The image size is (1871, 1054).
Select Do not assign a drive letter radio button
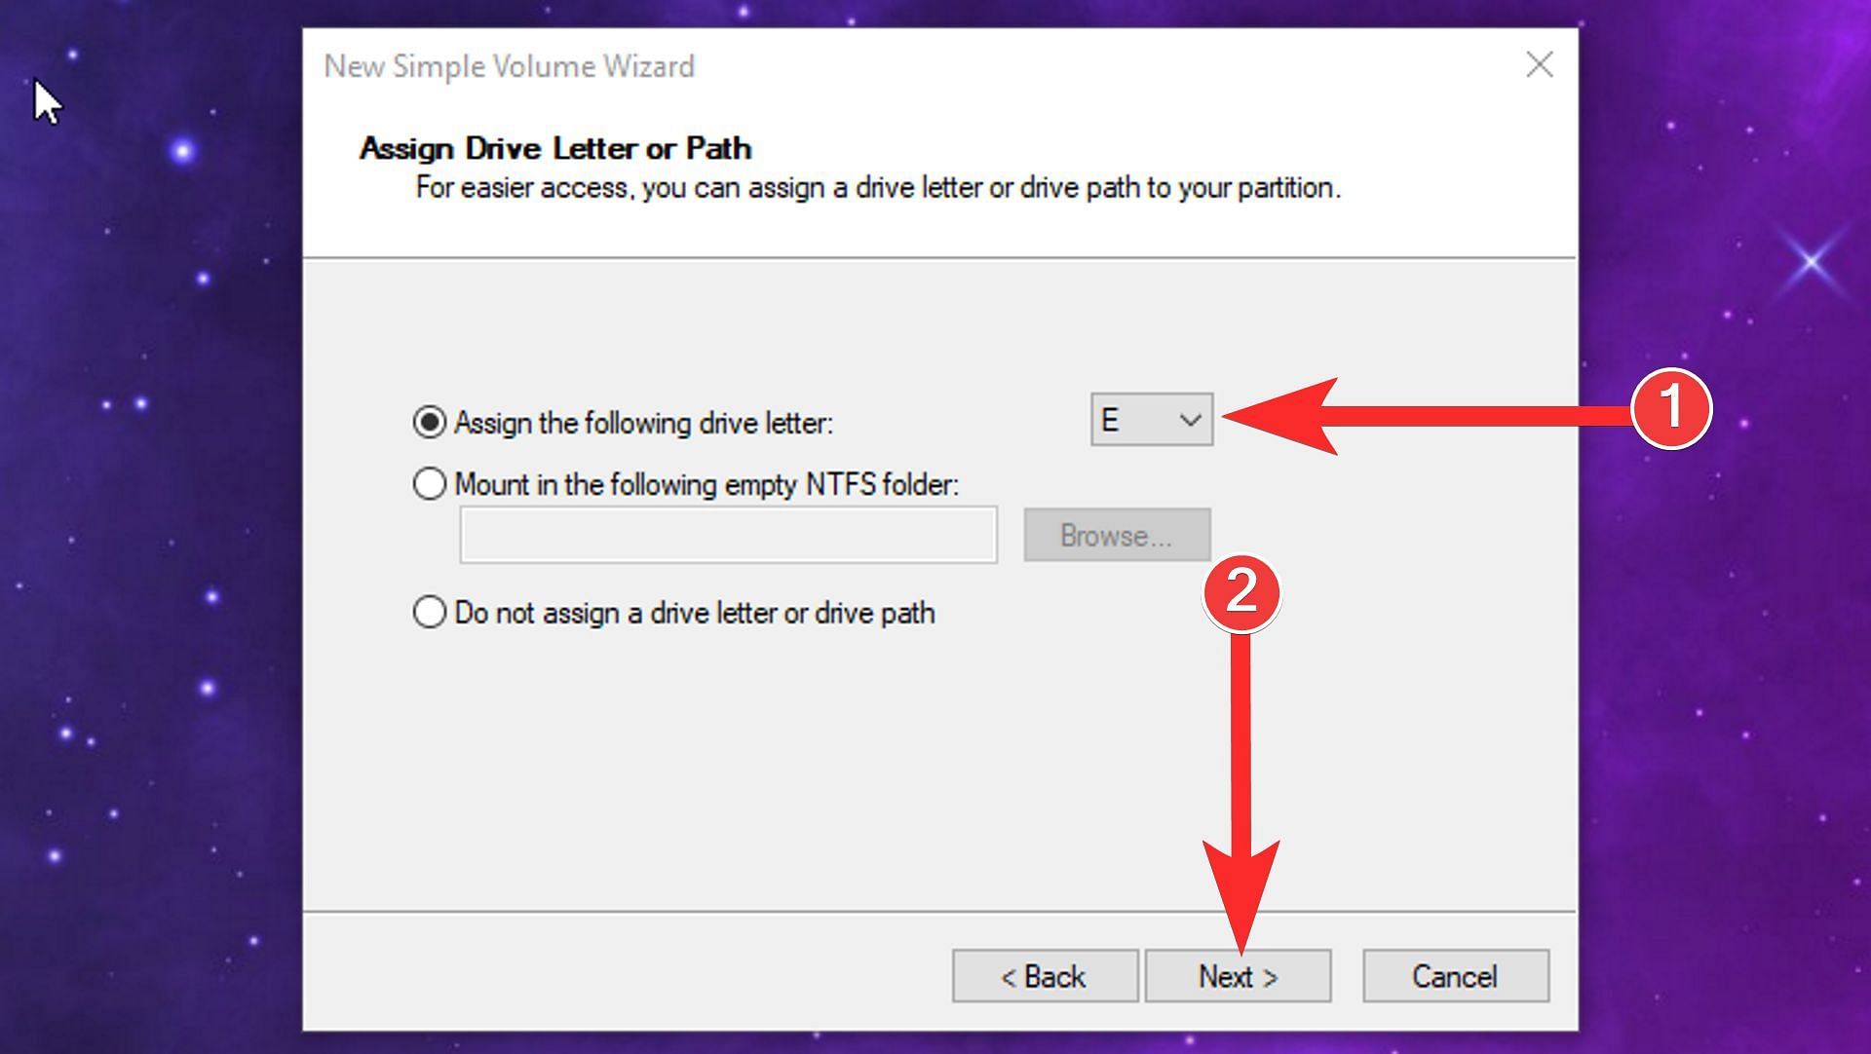(430, 613)
